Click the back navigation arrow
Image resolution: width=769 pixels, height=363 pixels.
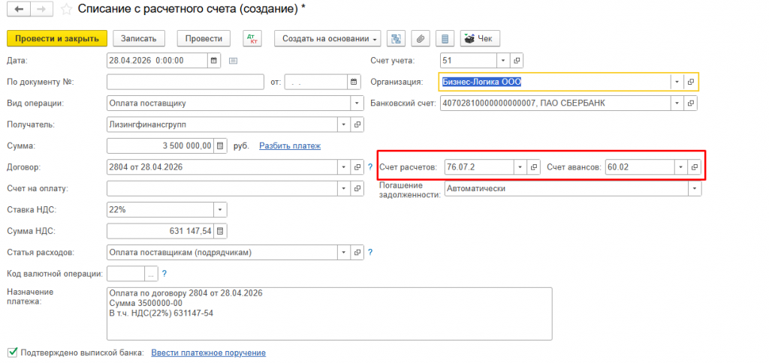click(19, 9)
